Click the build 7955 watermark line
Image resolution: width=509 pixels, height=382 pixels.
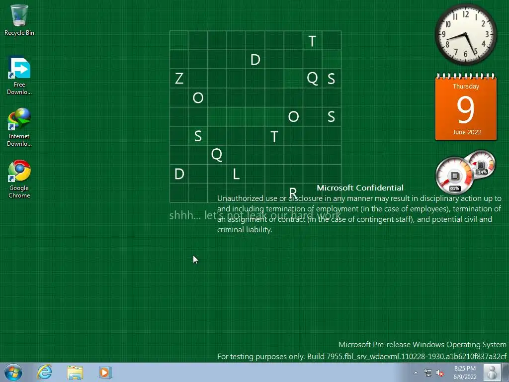362,356
